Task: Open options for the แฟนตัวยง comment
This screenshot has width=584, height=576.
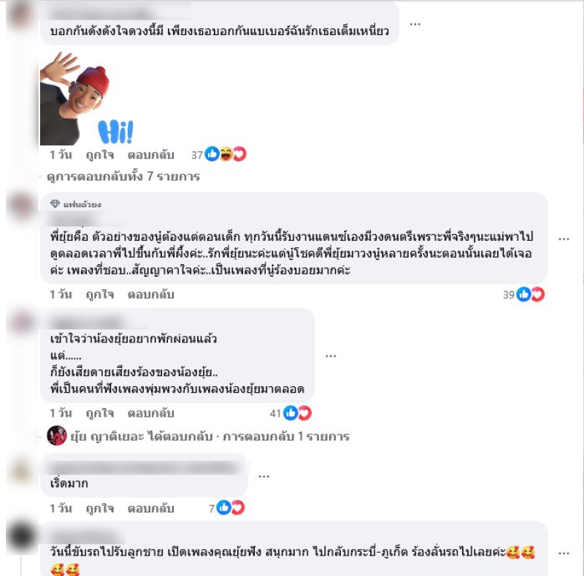Action: coord(564,239)
